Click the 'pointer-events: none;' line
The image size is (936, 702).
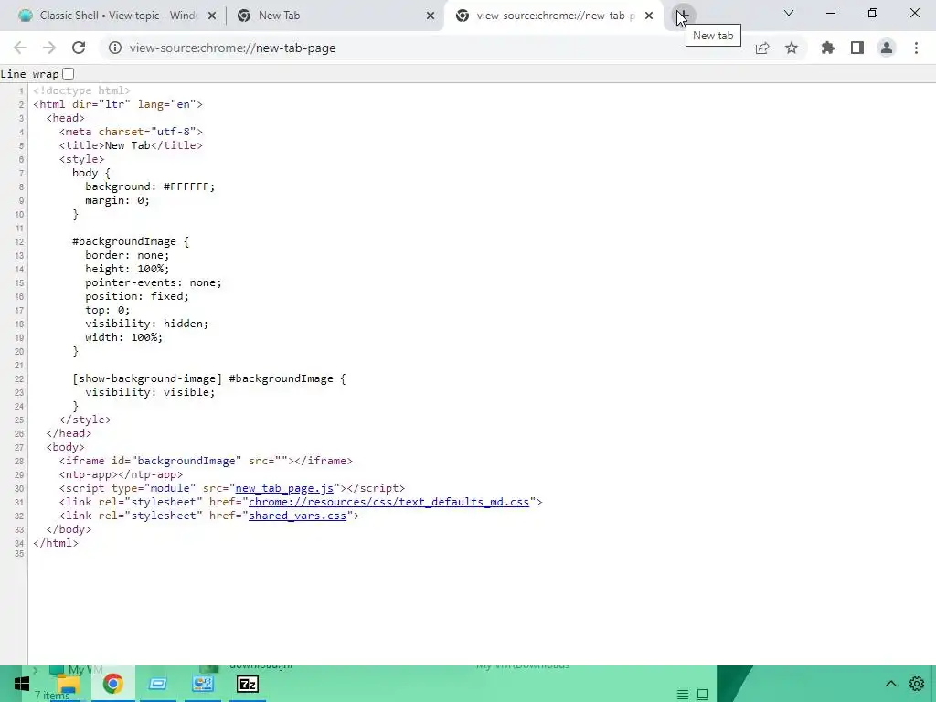(x=154, y=282)
